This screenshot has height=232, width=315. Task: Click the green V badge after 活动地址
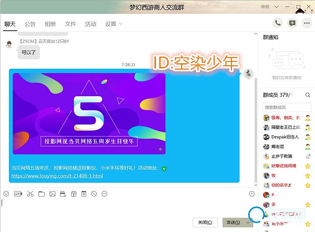coord(164,169)
